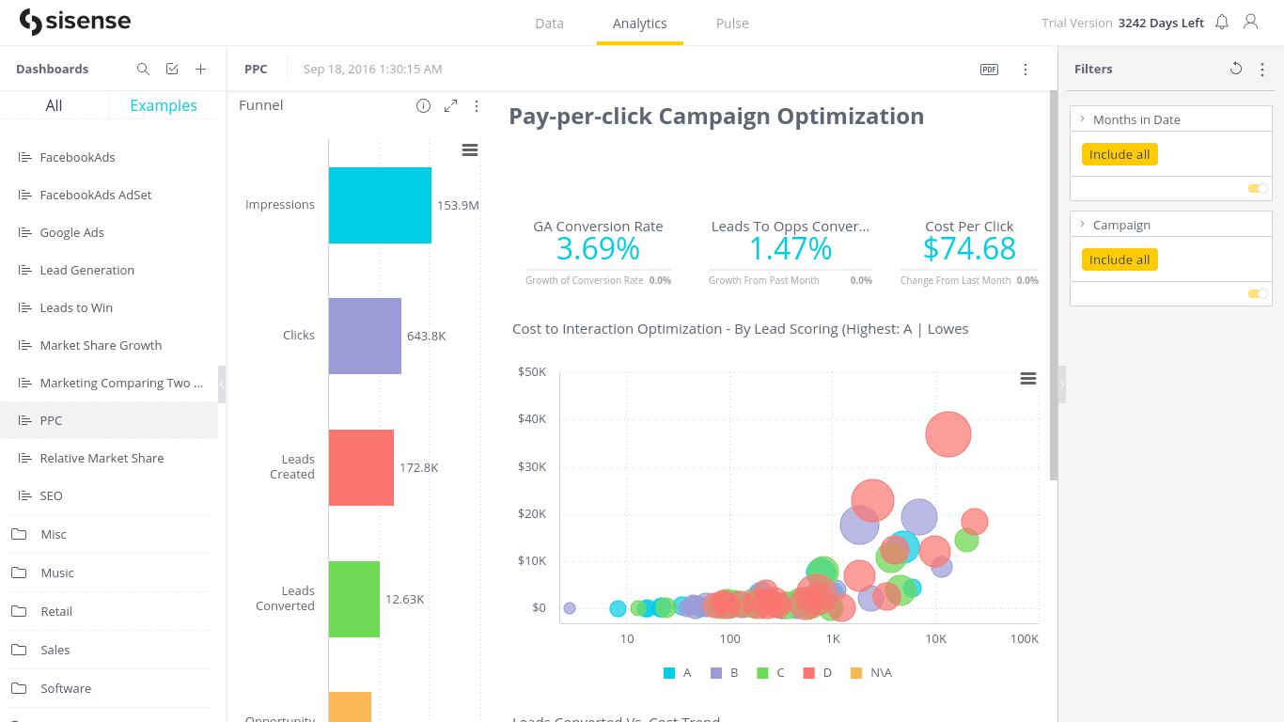
Task: Toggle series A in chart legend
Action: pos(678,673)
